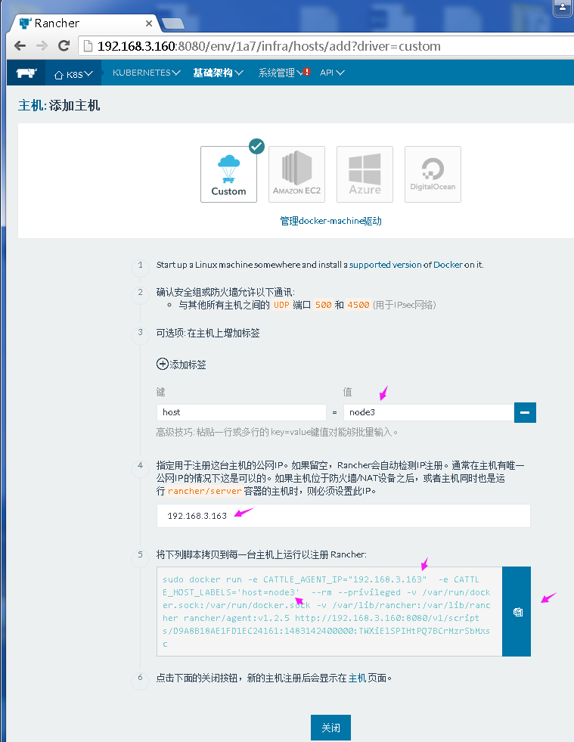Viewport: 574px width, 742px height.
Task: Click the label value field containing node3
Action: point(429,412)
